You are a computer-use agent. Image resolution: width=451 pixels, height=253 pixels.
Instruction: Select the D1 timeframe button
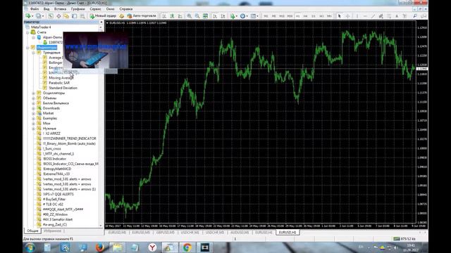tap(314, 16)
